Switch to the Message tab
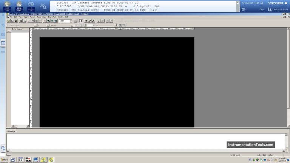290x163 pixels. 11,131
